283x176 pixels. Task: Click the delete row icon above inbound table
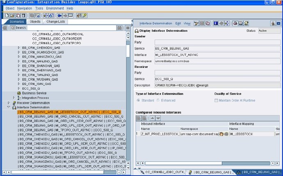pyautogui.click(x=144, y=118)
